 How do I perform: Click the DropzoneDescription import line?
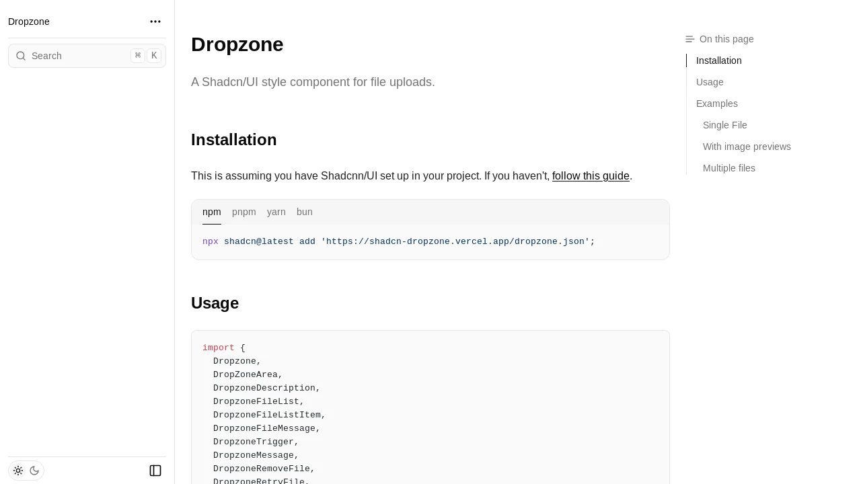coord(267,388)
